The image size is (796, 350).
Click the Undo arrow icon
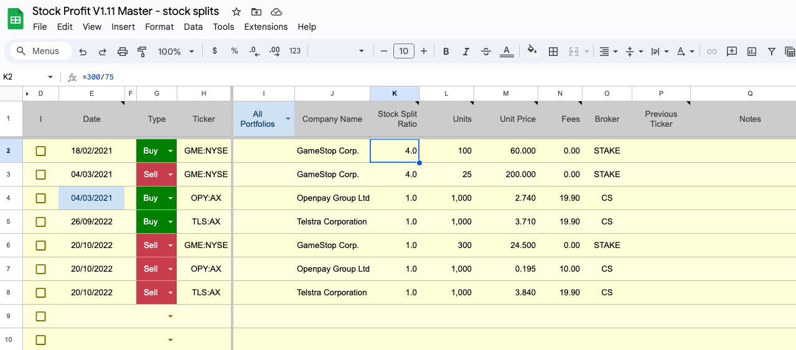coord(83,52)
